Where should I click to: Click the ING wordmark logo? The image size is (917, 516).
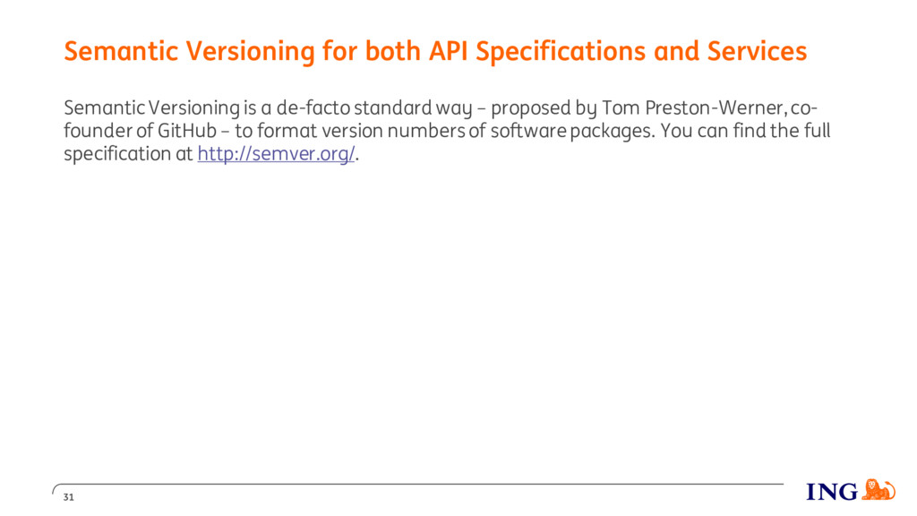click(x=832, y=492)
